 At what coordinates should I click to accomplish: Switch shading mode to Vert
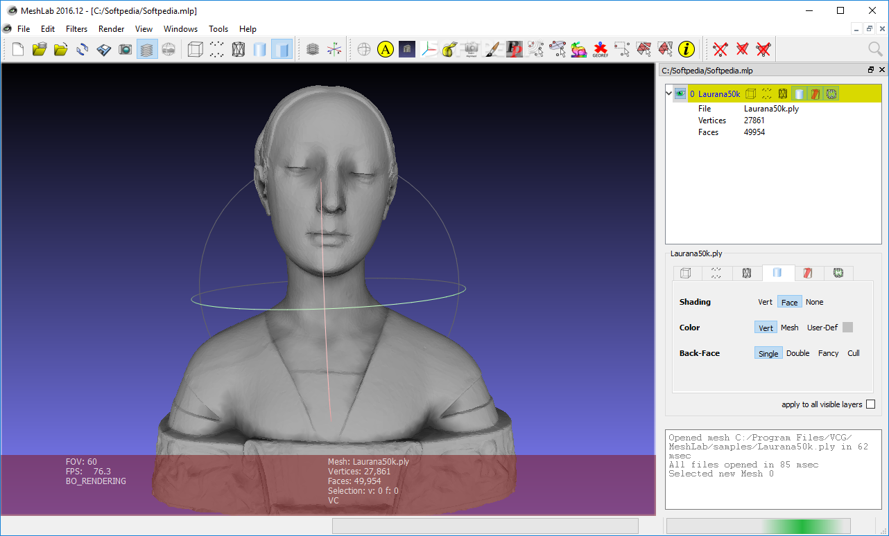(765, 302)
